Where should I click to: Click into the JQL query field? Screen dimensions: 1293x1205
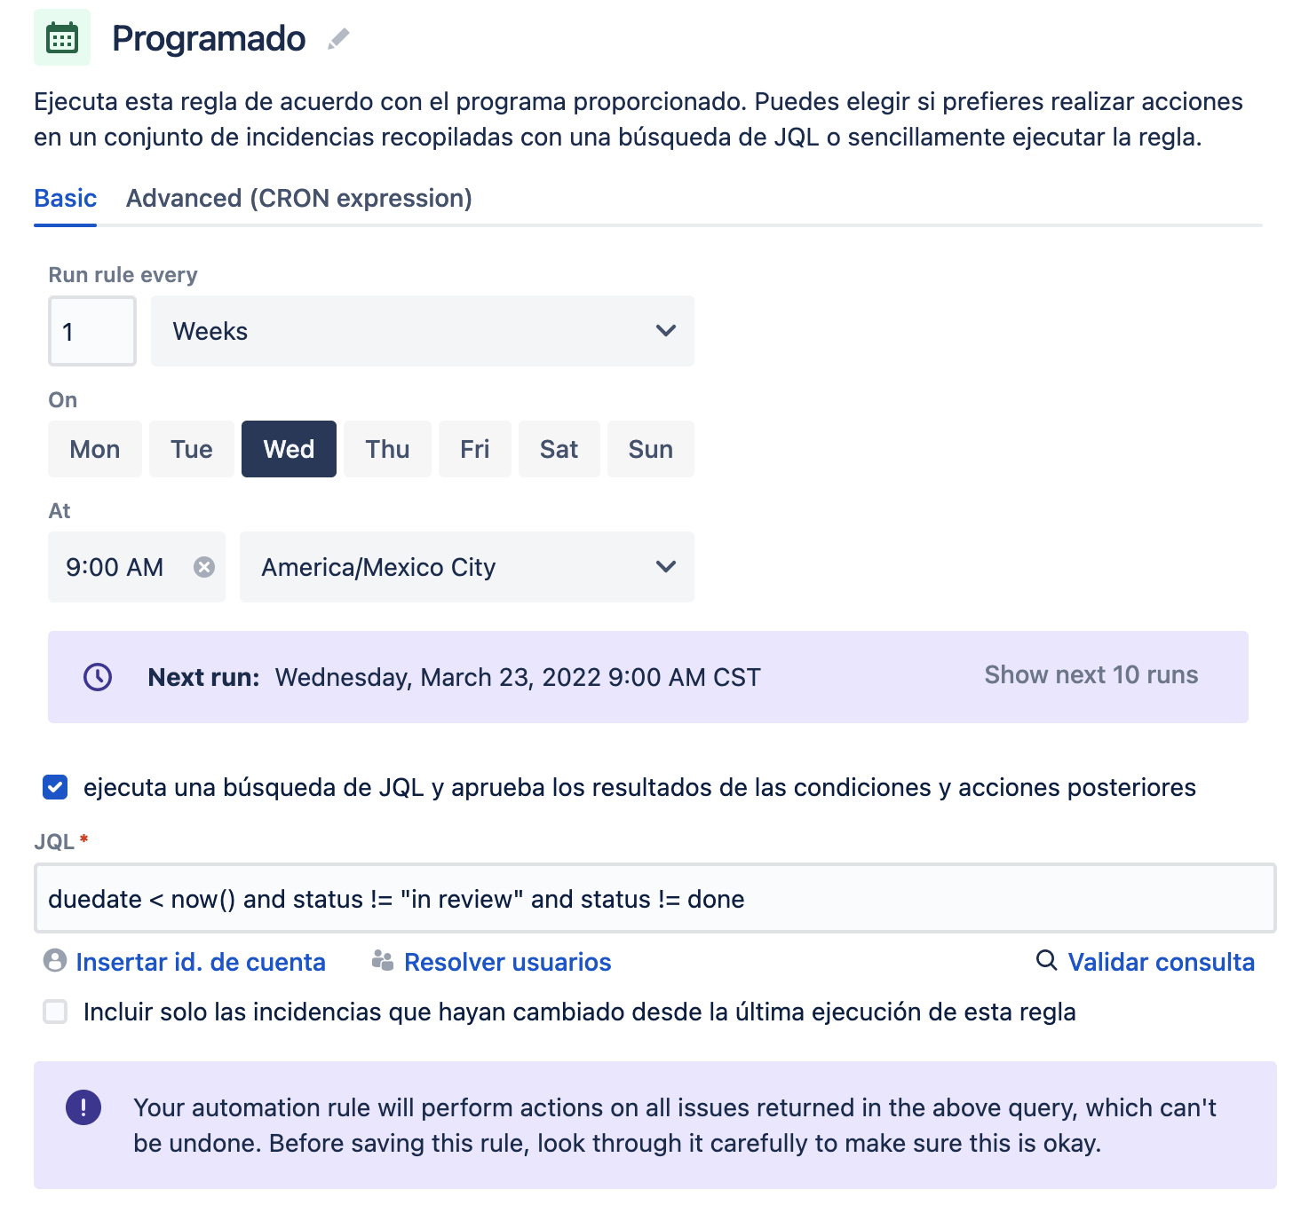(655, 898)
